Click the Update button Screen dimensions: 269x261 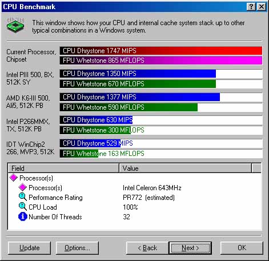[30, 248]
